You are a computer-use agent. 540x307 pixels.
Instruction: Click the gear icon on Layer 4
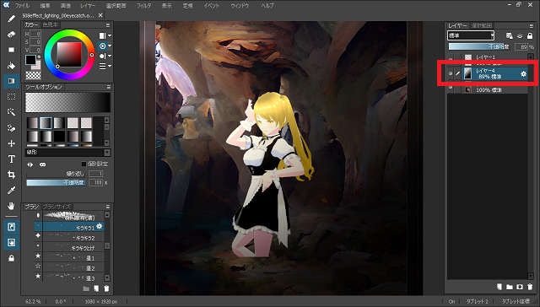click(x=523, y=73)
